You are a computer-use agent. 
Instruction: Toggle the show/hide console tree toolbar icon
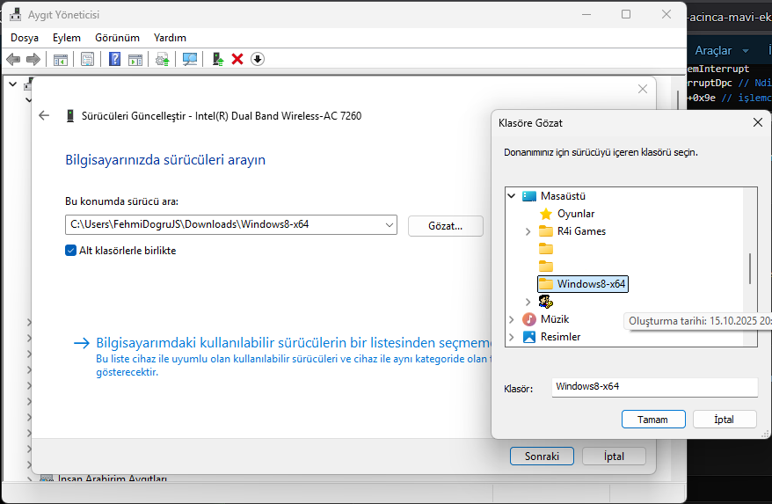[61, 60]
